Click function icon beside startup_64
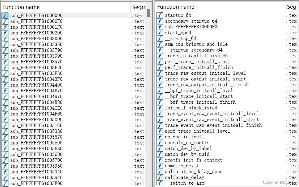299x187 pixels. point(160,15)
